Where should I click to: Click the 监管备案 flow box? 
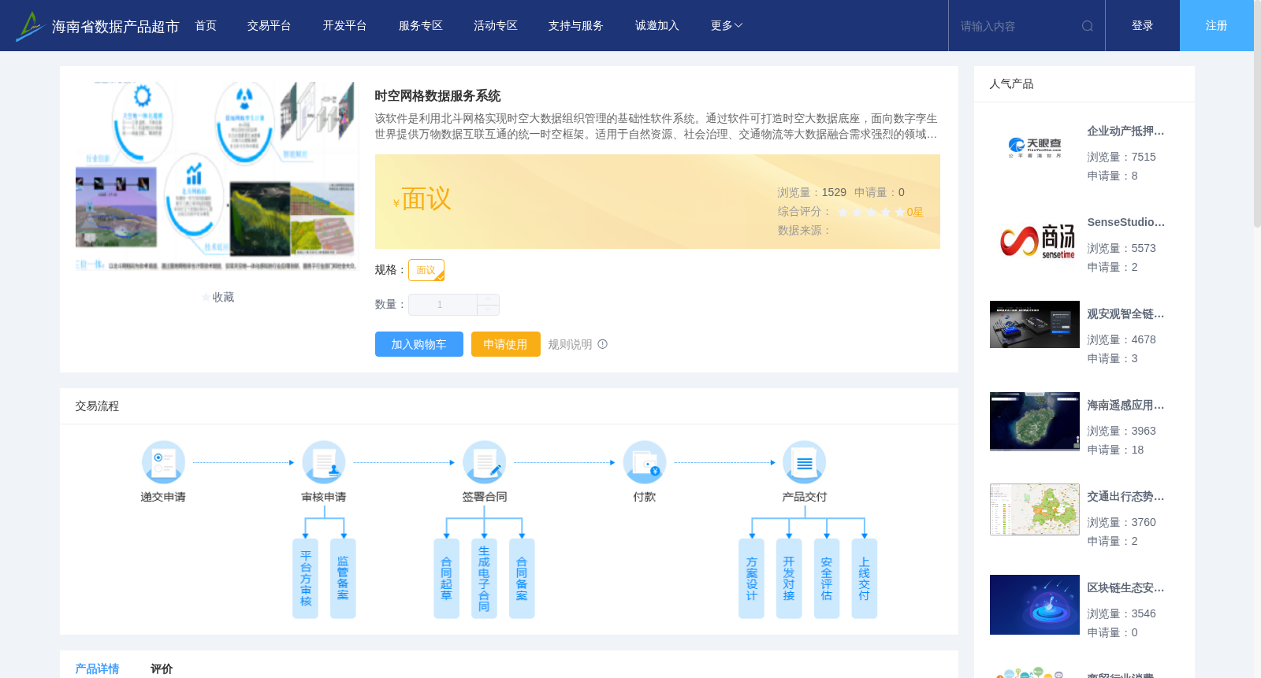point(343,579)
